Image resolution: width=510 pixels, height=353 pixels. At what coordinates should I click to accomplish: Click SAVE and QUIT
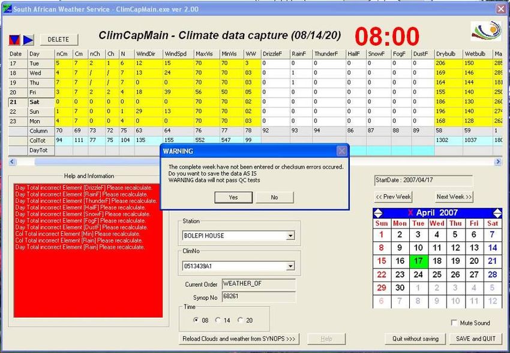tap(476, 339)
